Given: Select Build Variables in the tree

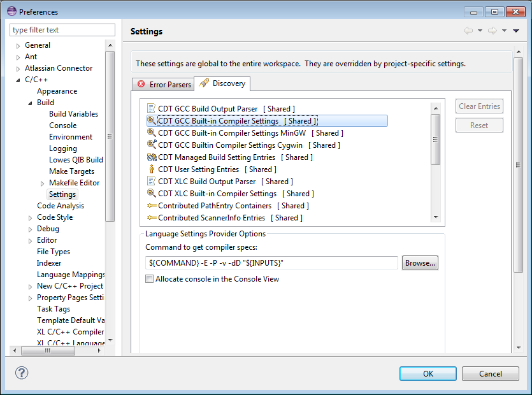Looking at the screenshot, I should click(x=74, y=113).
